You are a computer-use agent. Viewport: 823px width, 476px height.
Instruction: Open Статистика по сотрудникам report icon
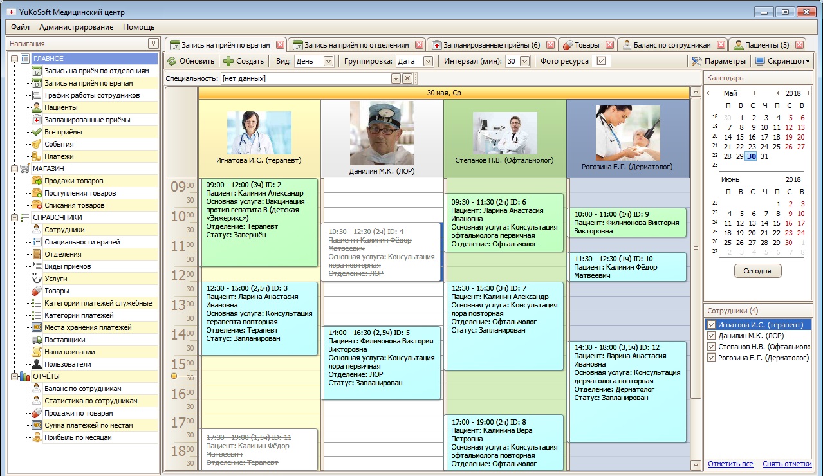point(37,401)
